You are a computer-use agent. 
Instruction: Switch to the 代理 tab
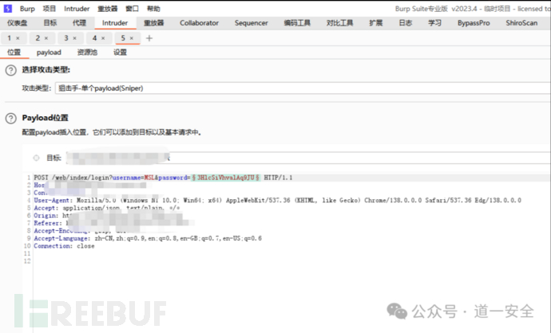(79, 23)
